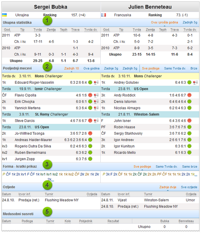Viewport: 201px width, 234px height.
Task: Click green win dot for Ruben Bemelmans match
Action: 90,152
